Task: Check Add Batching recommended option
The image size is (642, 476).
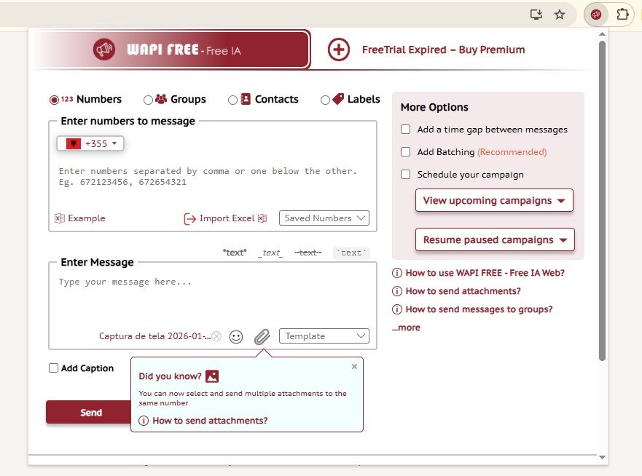Action: pos(406,153)
